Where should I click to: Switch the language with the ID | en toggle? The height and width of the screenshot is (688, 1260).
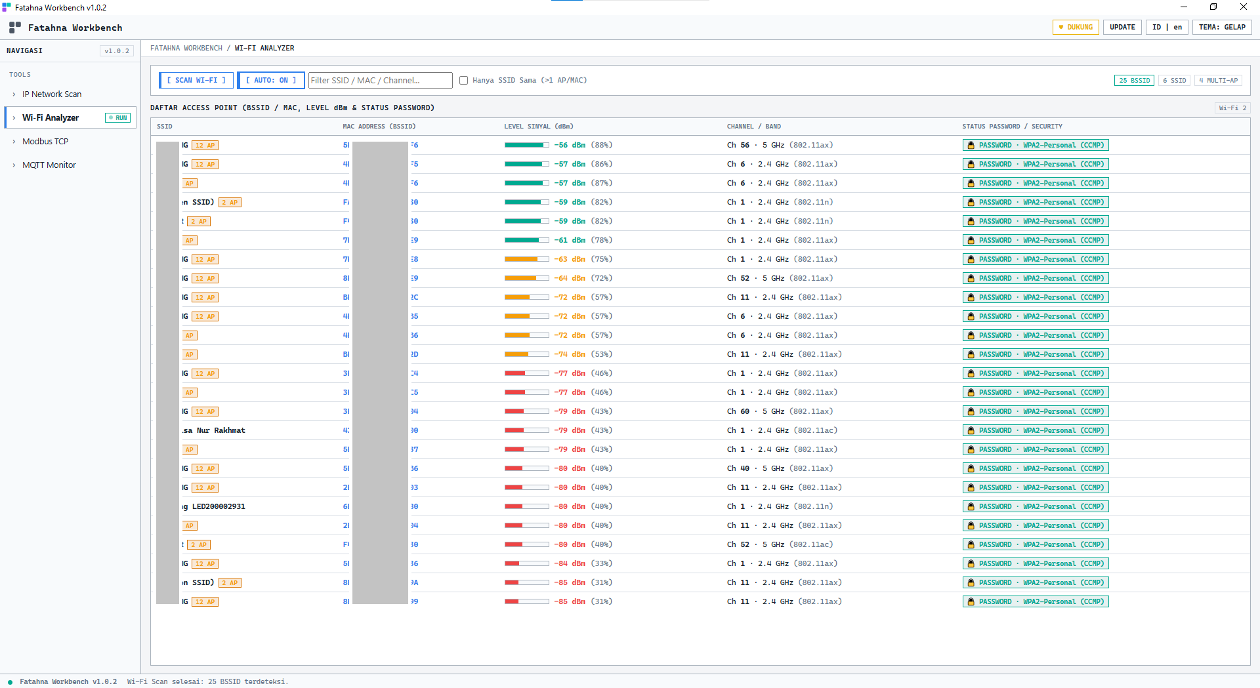click(1167, 28)
